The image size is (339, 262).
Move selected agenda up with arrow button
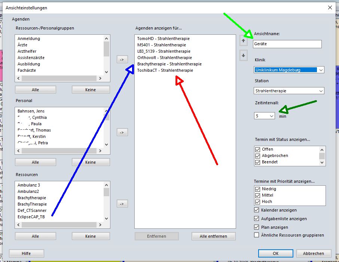(x=244, y=41)
